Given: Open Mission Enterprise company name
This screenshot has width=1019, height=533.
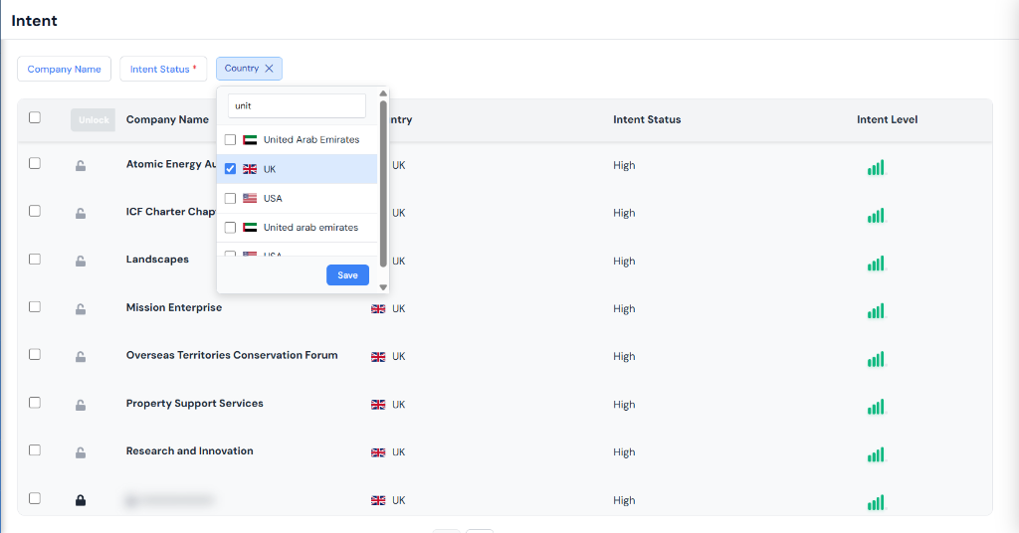Looking at the screenshot, I should pyautogui.click(x=173, y=307).
